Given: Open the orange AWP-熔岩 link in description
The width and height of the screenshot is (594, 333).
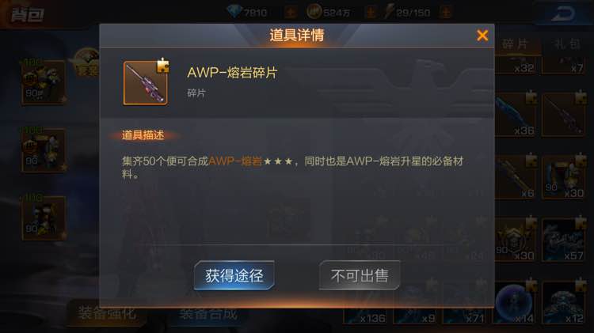Looking at the screenshot, I should (235, 161).
